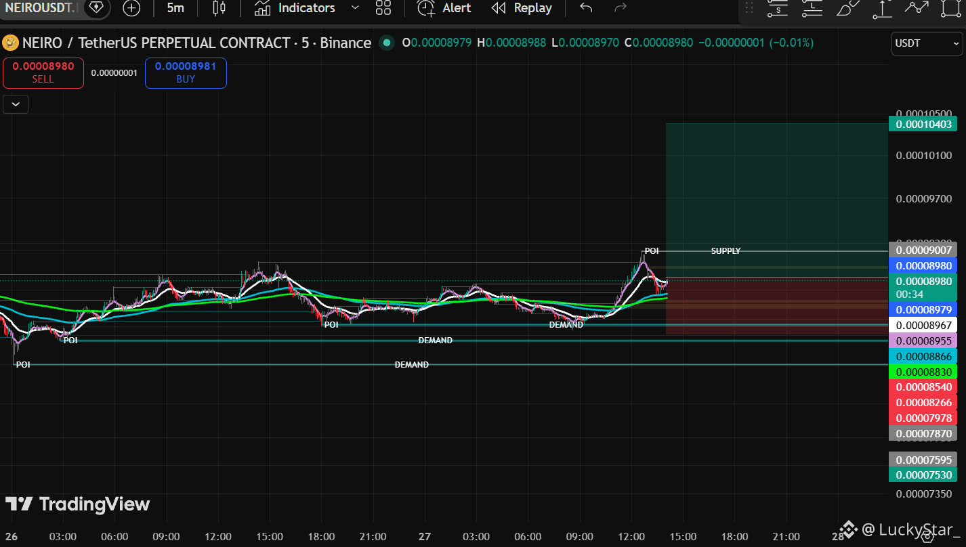Image resolution: width=966 pixels, height=547 pixels.
Task: Open the candlestick chart type menu
Action: pyautogui.click(x=218, y=8)
